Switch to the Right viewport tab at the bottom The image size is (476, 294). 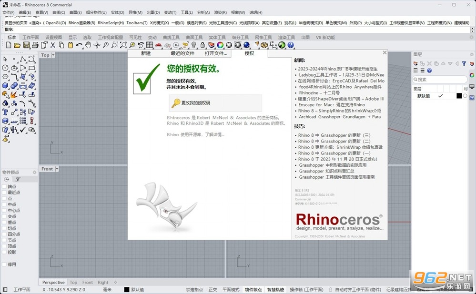[x=103, y=283]
